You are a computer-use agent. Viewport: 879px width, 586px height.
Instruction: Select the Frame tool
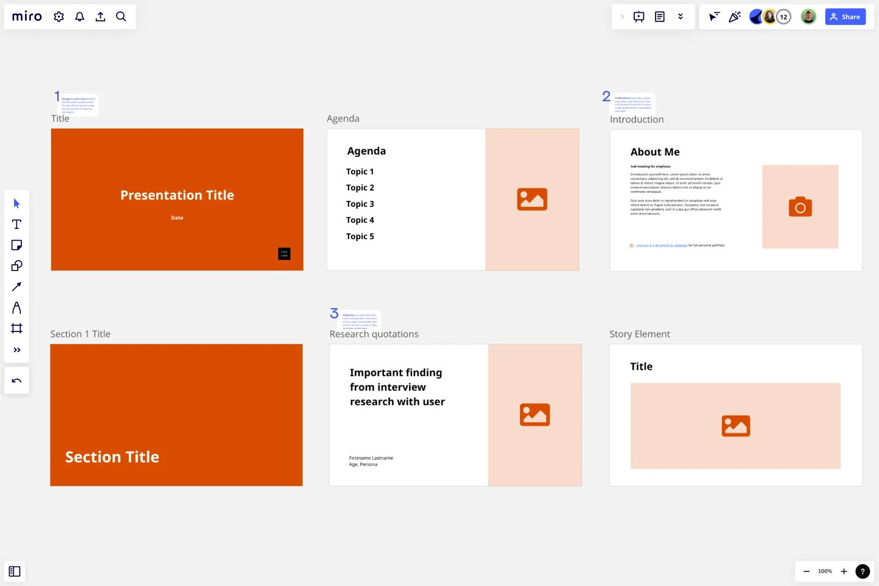coord(16,328)
